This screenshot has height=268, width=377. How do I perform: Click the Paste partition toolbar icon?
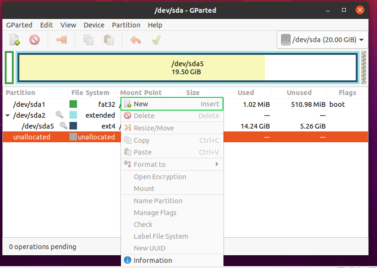(x=109, y=40)
